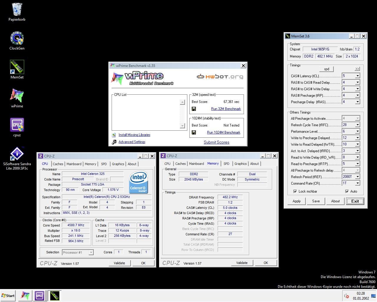Click the volume muted tray icon
The image size is (377, 302).
(x=347, y=296)
